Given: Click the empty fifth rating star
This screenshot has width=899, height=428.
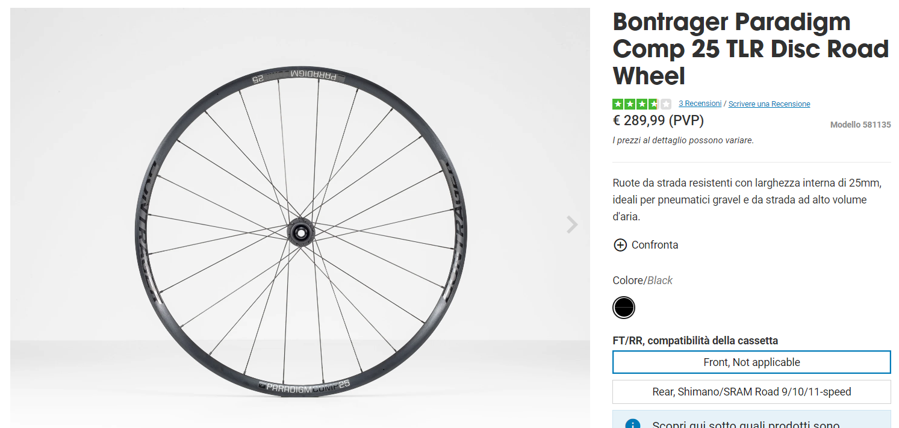Looking at the screenshot, I should coord(665,104).
